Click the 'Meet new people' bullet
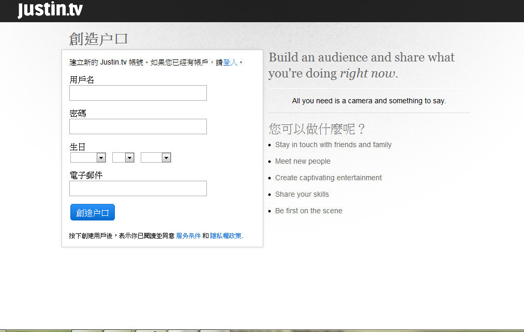Image resolution: width=524 pixels, height=332 pixels. 303,161
